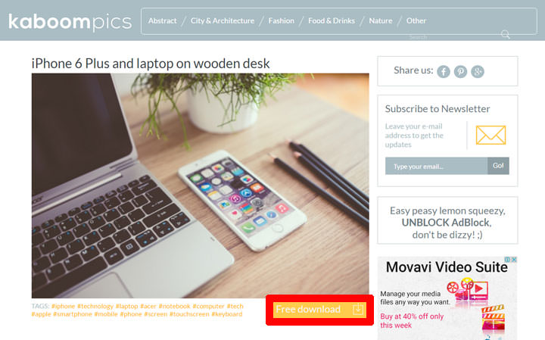Select the Fashion category
This screenshot has width=545, height=340.
[x=281, y=21]
